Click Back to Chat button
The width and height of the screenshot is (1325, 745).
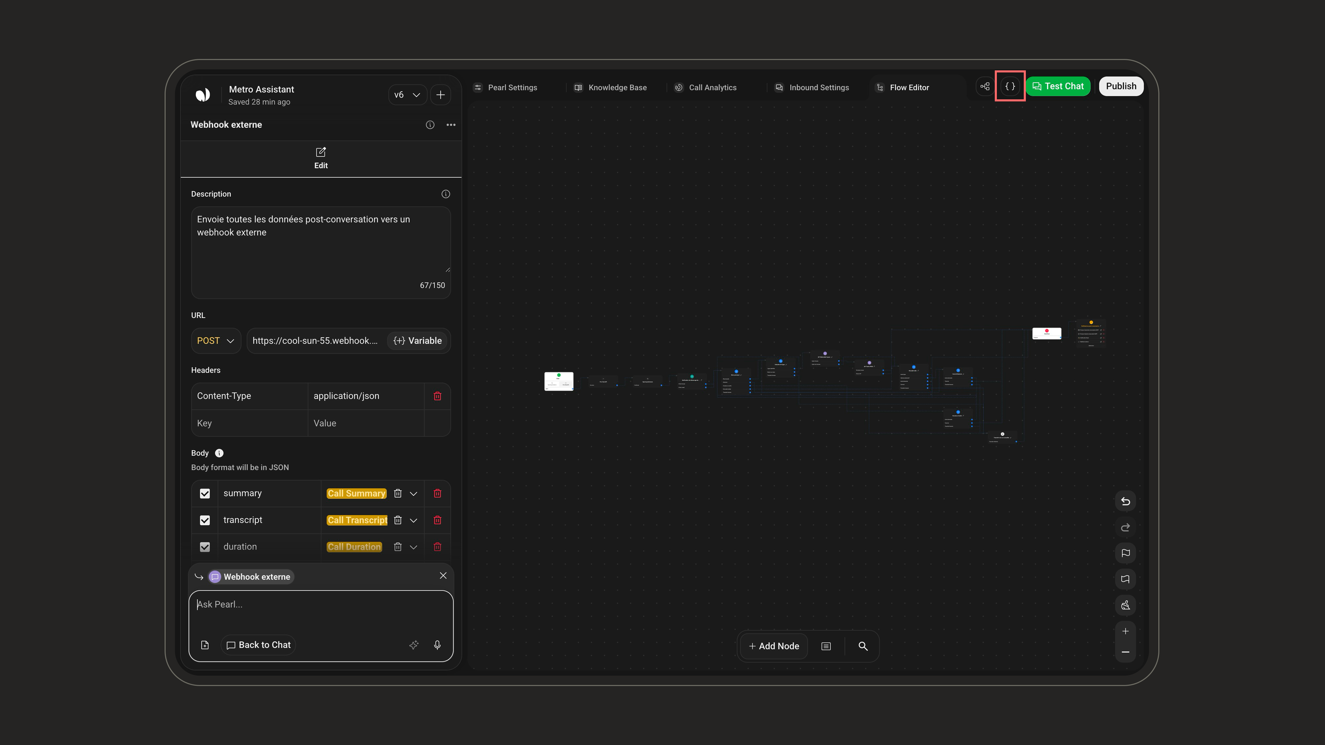pos(259,645)
